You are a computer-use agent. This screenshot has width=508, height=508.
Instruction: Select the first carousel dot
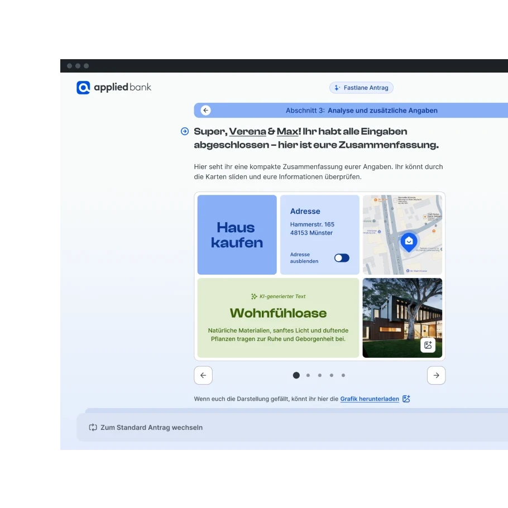click(296, 375)
